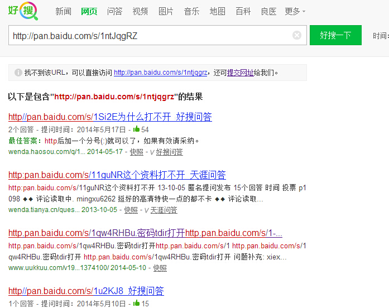Click the wenda.haosou.com/q/1... URL text
Viewport: 389px width, 308px height.
47,152
